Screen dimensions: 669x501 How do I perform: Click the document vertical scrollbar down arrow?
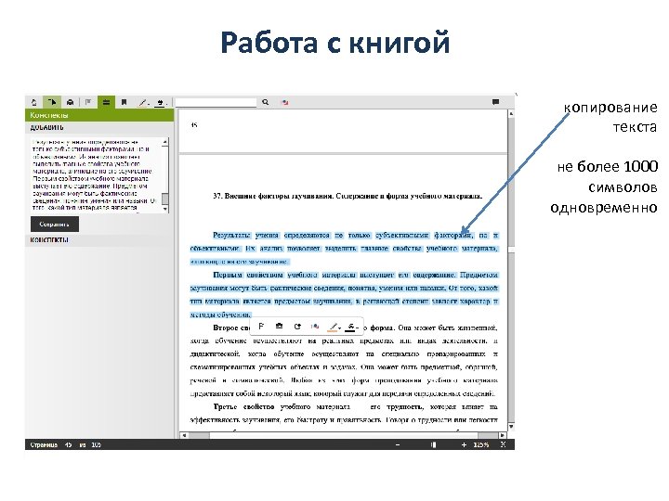coord(511,427)
